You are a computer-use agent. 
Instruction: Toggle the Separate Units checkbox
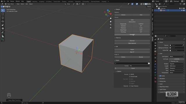coord(170,61)
